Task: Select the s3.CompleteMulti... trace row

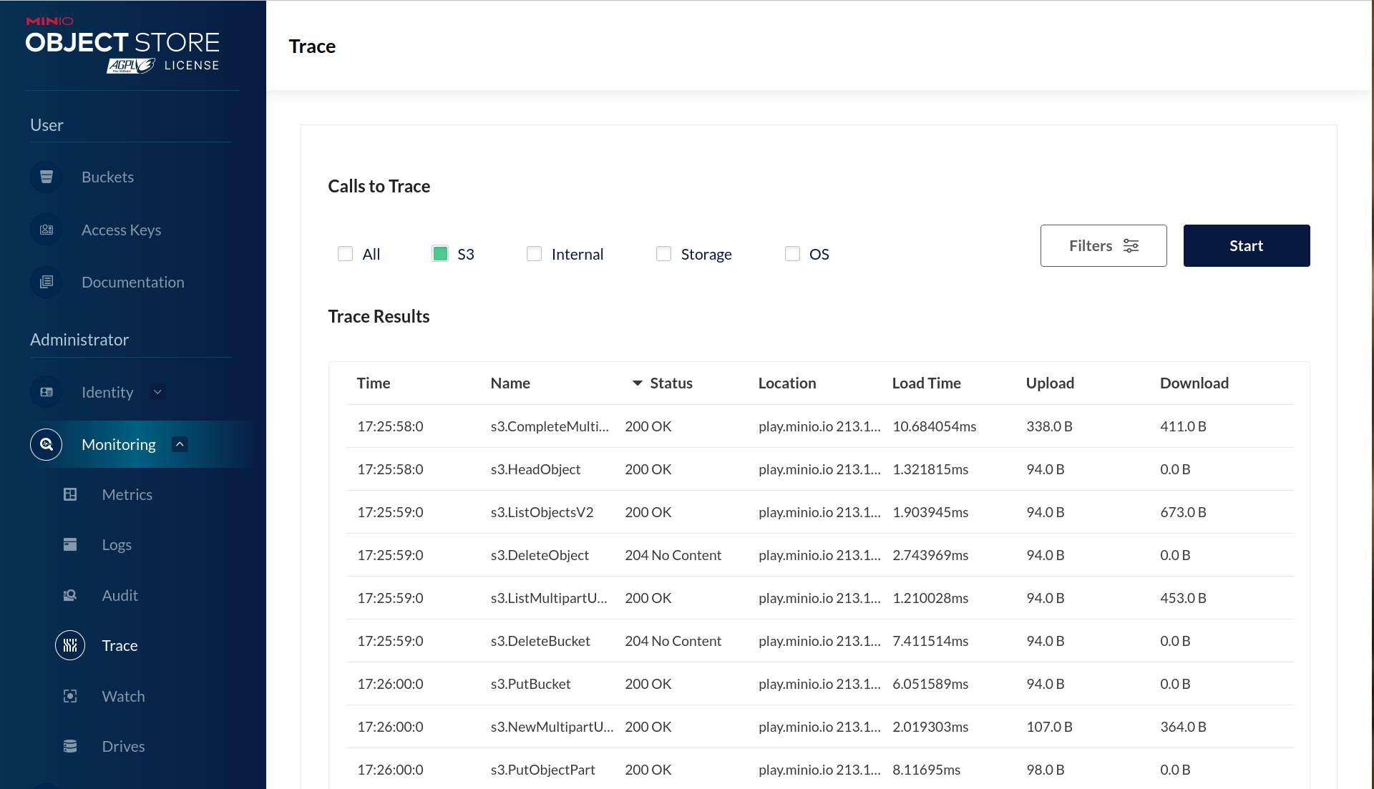Action: (820, 426)
